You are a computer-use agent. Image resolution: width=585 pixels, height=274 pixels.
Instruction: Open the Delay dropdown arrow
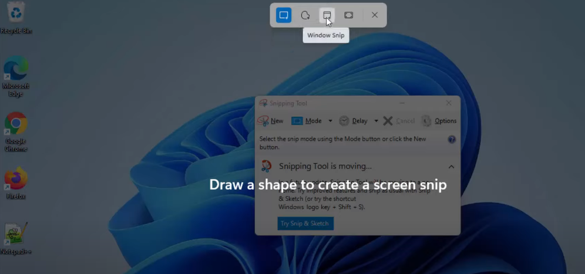pos(376,121)
